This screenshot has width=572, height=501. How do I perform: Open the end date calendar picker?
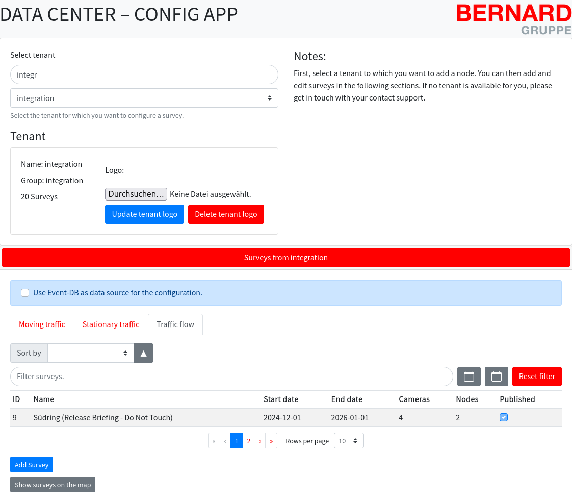[x=496, y=377]
